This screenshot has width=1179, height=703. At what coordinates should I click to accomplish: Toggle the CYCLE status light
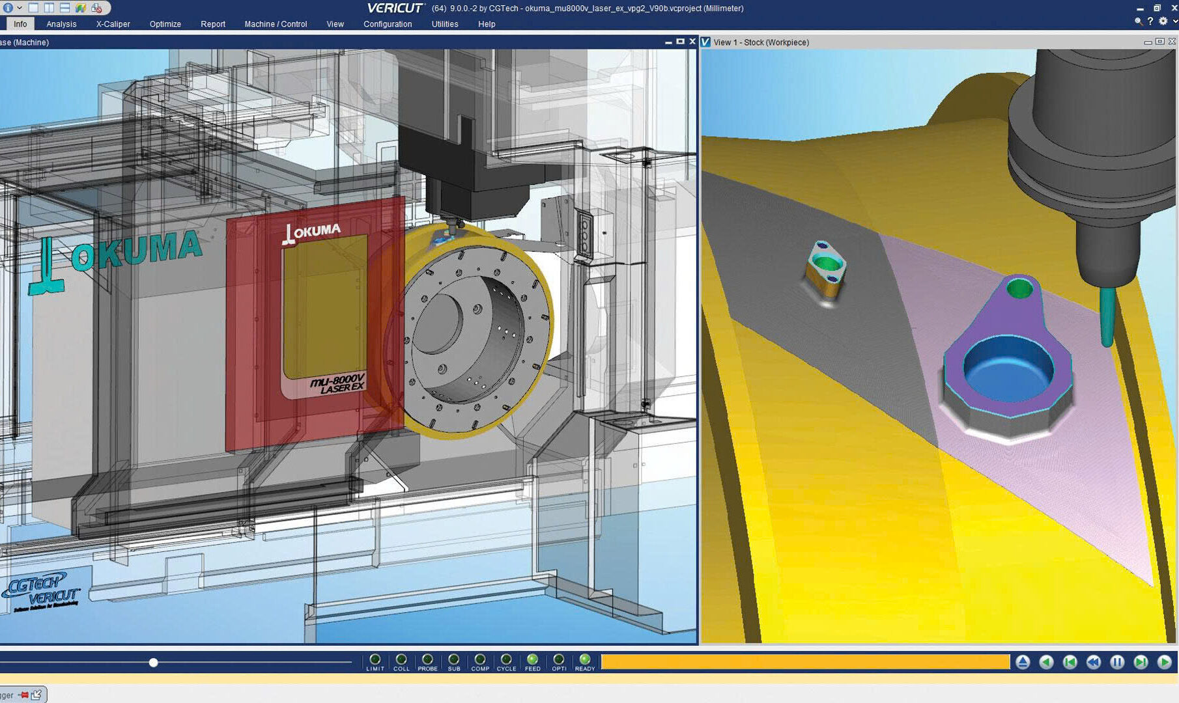[x=506, y=659]
